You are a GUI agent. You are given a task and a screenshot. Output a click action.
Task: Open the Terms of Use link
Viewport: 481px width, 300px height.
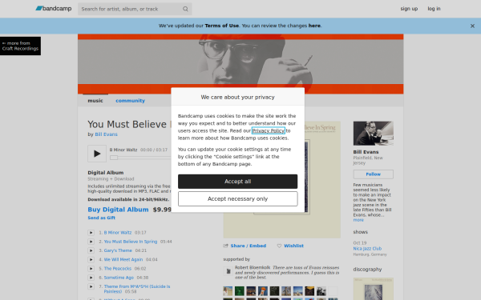222,26
